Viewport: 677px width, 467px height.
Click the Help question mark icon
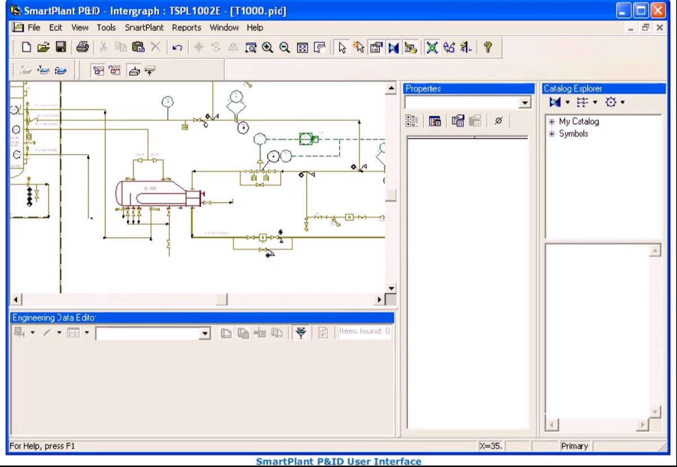[488, 47]
